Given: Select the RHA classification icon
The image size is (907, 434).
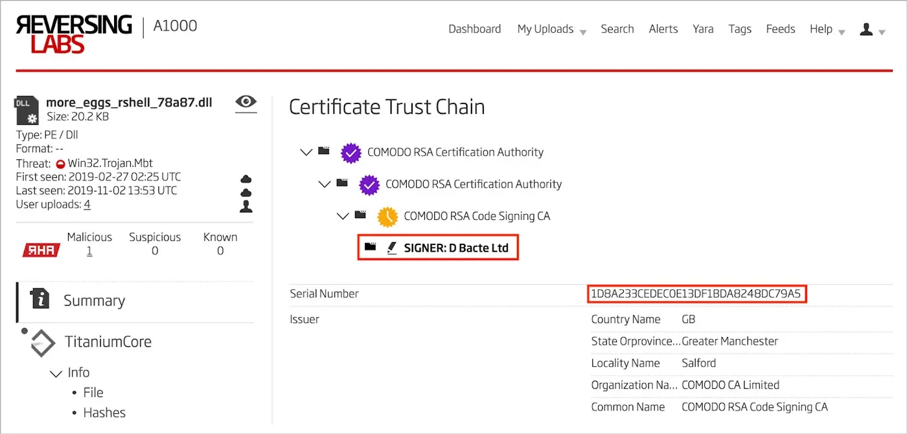Looking at the screenshot, I should tap(40, 250).
